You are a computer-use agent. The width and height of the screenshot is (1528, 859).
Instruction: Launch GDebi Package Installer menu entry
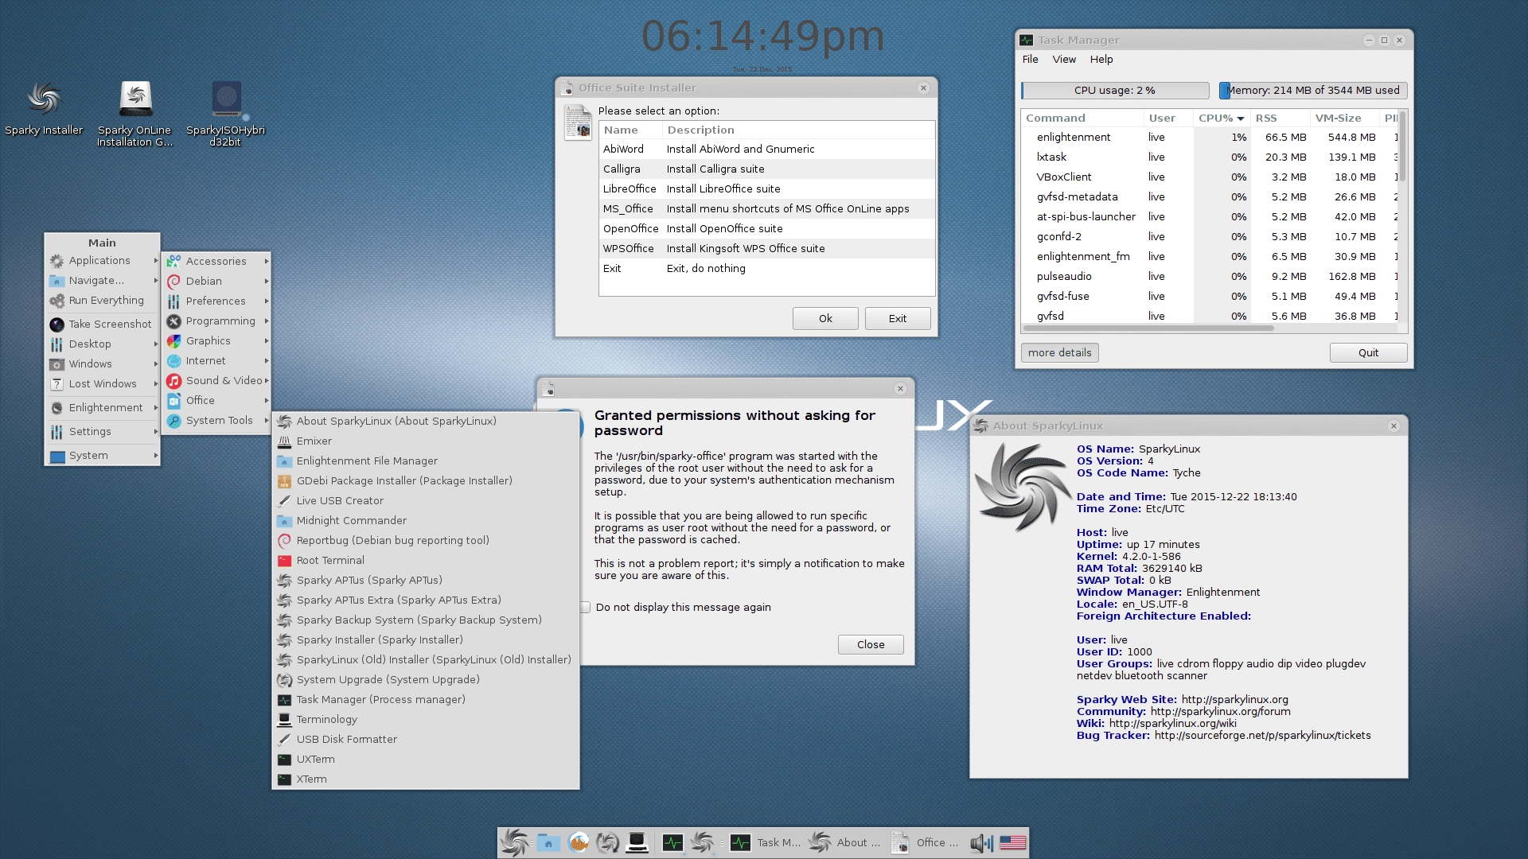pyautogui.click(x=426, y=480)
